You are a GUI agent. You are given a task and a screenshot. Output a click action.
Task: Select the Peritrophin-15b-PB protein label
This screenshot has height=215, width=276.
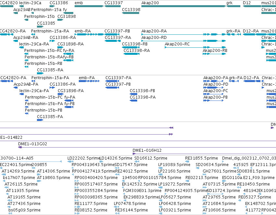(43, 110)
